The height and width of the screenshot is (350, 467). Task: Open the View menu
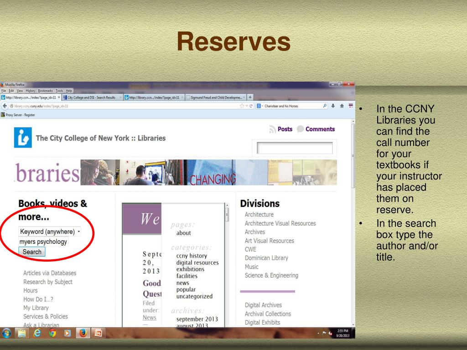[x=20, y=91]
